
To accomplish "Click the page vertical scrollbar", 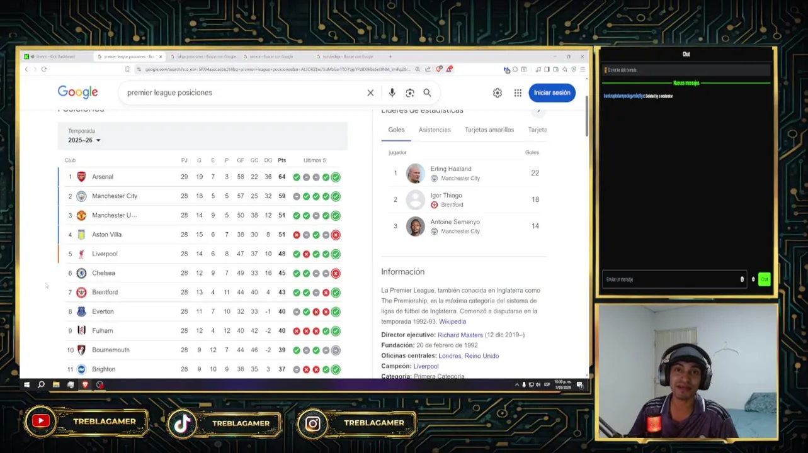I will (587, 116).
